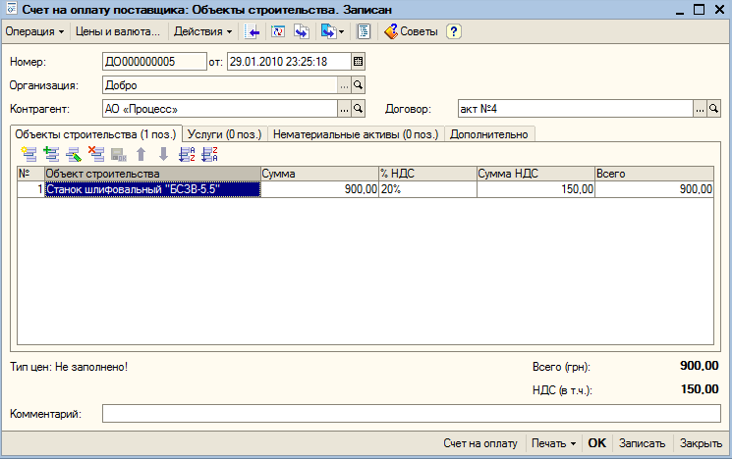Click the % НДС column header
The height and width of the screenshot is (459, 732).
point(427,174)
